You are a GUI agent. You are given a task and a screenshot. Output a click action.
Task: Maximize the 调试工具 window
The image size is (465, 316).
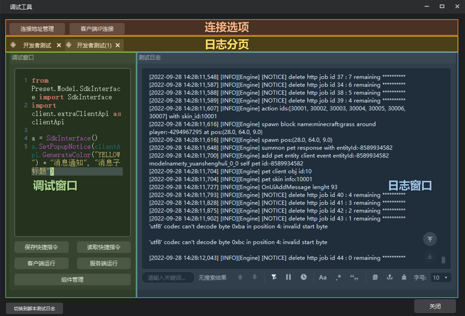pyautogui.click(x=442, y=6)
